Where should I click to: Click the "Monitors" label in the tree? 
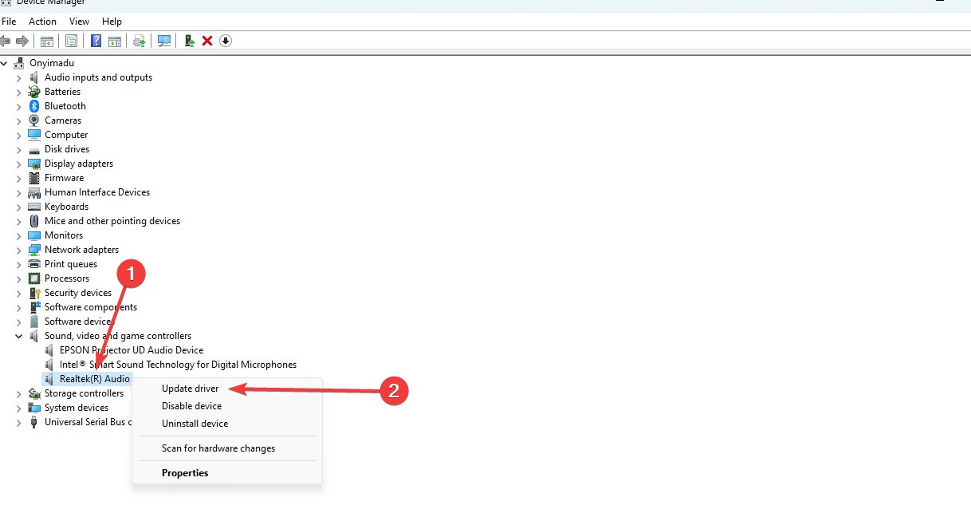click(64, 235)
